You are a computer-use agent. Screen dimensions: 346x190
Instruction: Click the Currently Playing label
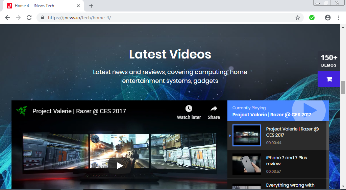[249, 108]
